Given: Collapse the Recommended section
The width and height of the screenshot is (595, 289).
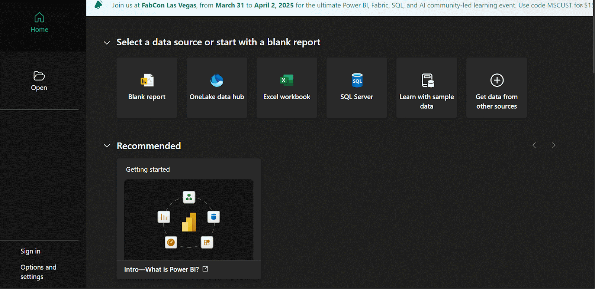Looking at the screenshot, I should point(107,146).
